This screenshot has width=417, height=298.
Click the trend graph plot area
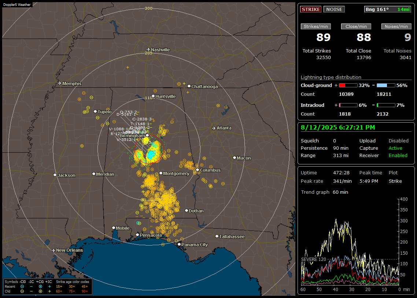[x=350, y=242]
